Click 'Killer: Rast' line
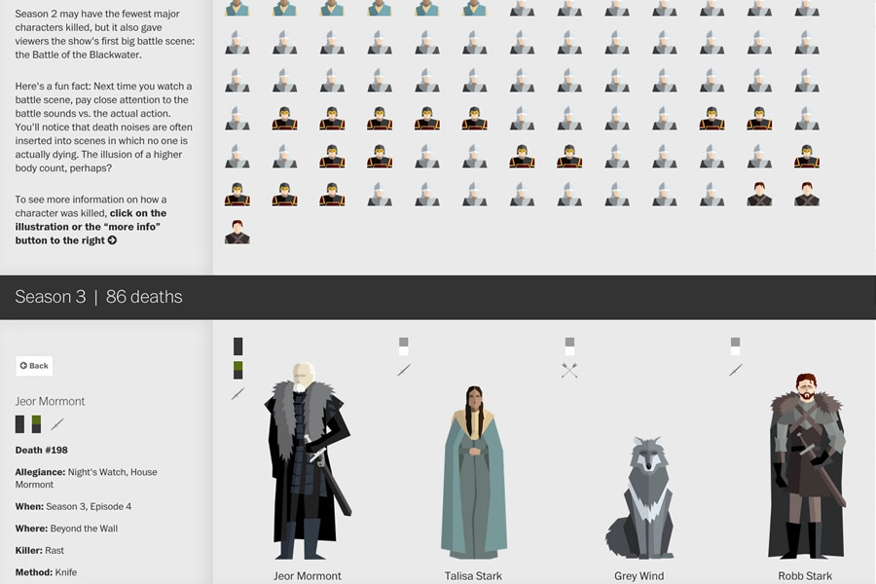Viewport: 876px width, 584px height. (40, 550)
